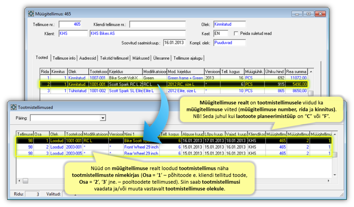The height and width of the screenshot is (207, 354).
Task: Click right arrow of horizontal scrollbar
Action: coord(328,181)
